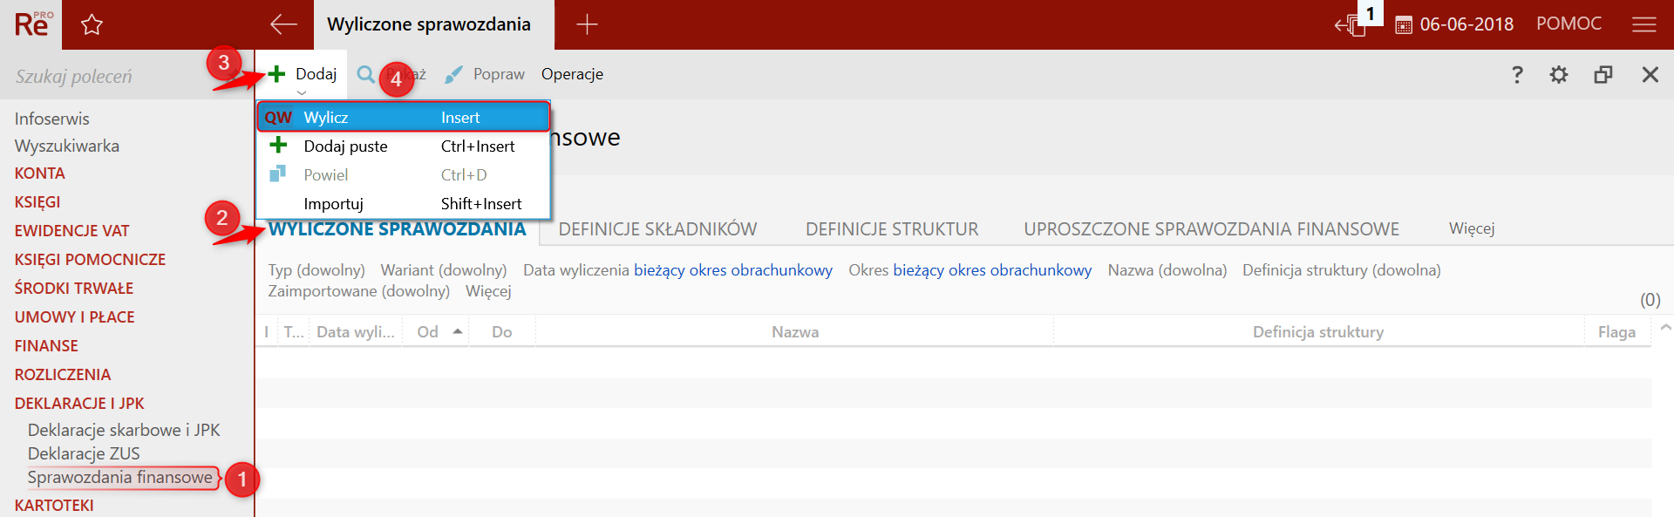Screen dimensions: 1674x517
Task: Detach window using the overlapping squares icon
Action: coord(1603,74)
